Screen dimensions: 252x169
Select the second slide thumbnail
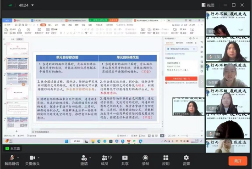point(17,63)
